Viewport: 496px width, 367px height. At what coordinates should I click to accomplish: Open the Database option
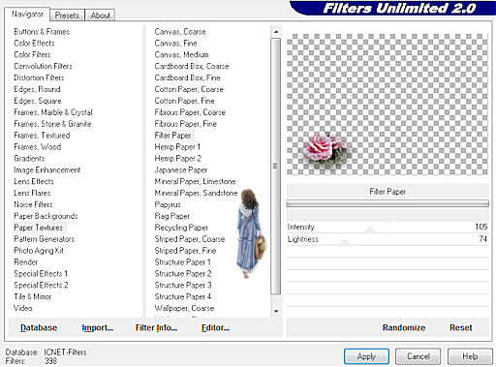pos(39,327)
